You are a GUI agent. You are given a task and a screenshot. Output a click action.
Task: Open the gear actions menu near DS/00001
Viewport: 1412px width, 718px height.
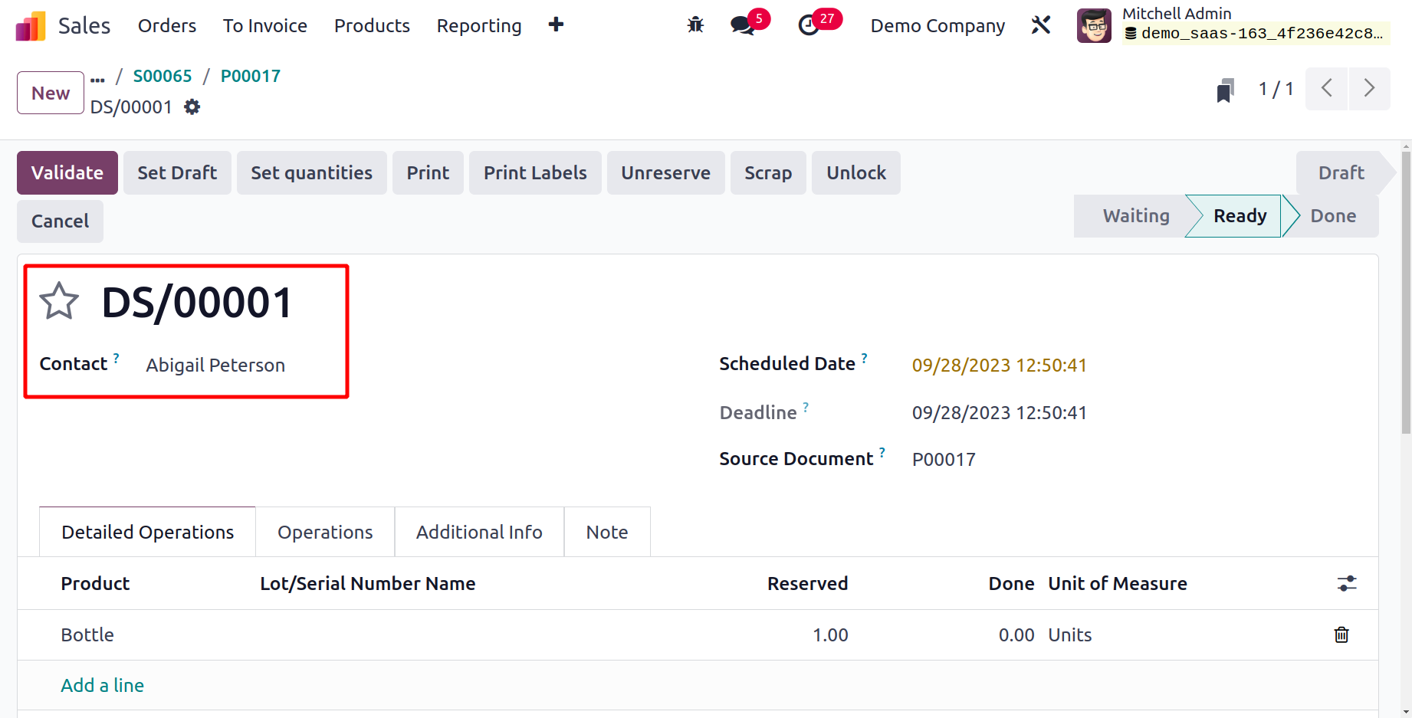coord(192,107)
